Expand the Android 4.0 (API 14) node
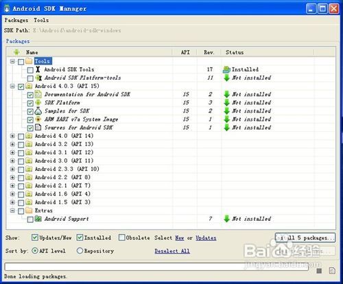Image resolution: width=343 pixels, height=284 pixels. 12,136
